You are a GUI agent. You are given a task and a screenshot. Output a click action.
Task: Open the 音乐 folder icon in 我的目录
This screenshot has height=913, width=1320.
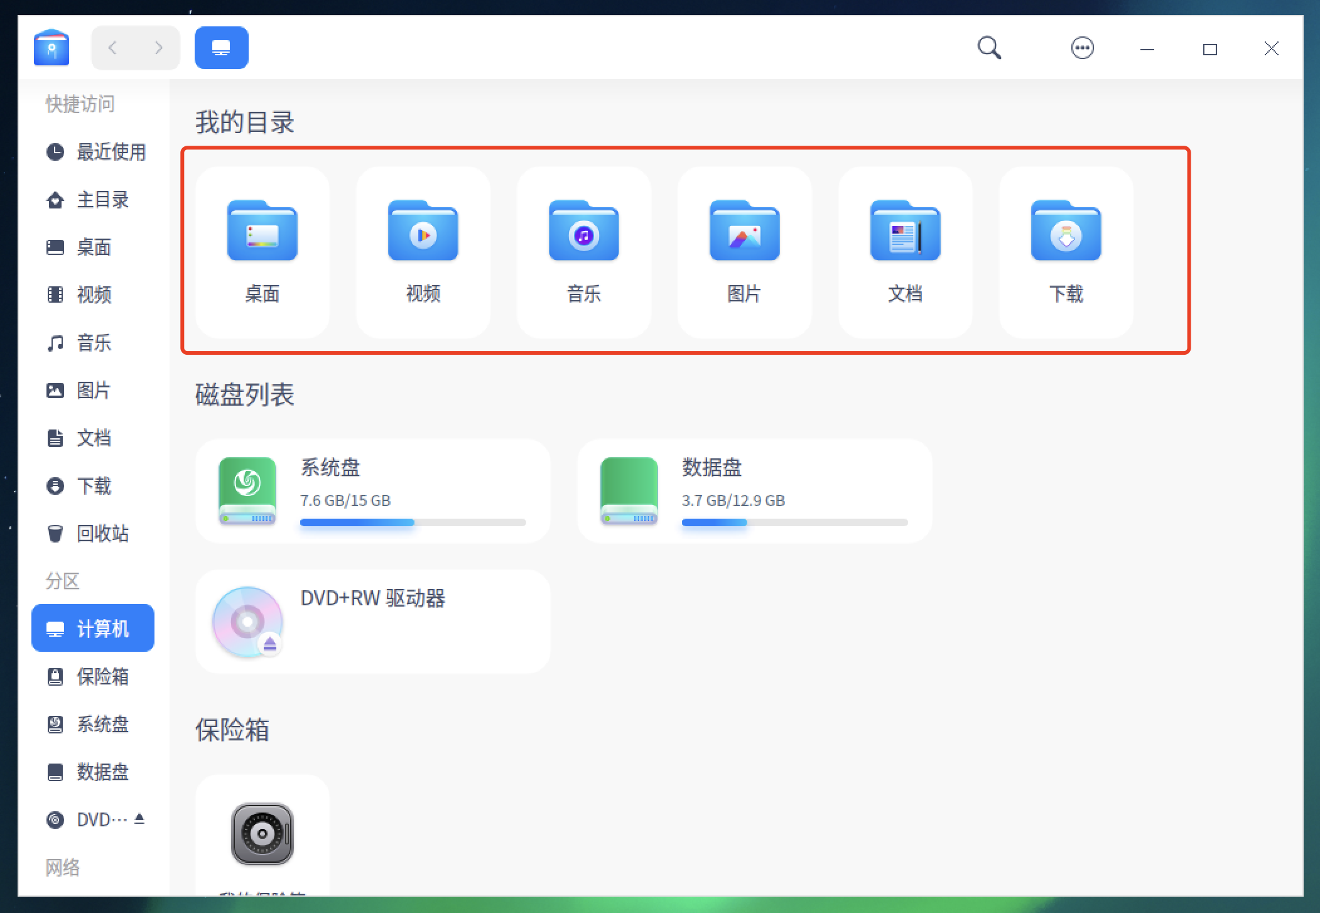[x=584, y=230]
